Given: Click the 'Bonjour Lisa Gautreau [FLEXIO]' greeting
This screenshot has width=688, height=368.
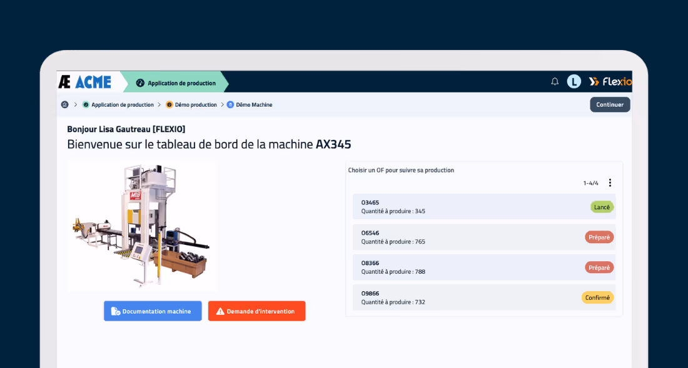Looking at the screenshot, I should point(126,129).
